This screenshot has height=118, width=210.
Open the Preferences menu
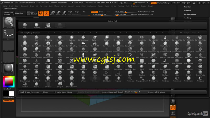pyautogui.click(x=92, y=6)
